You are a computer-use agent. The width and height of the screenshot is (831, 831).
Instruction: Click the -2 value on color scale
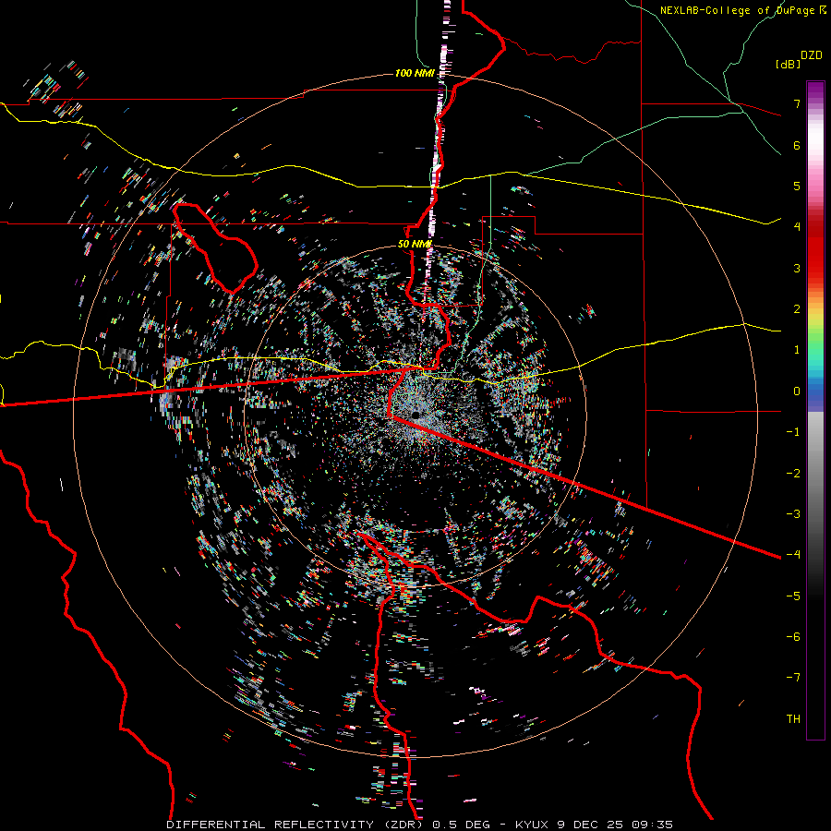793,473
